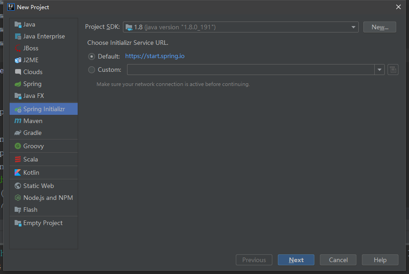This screenshot has width=409, height=274.
Task: Open the https://start.spring.io link
Action: [154, 56]
